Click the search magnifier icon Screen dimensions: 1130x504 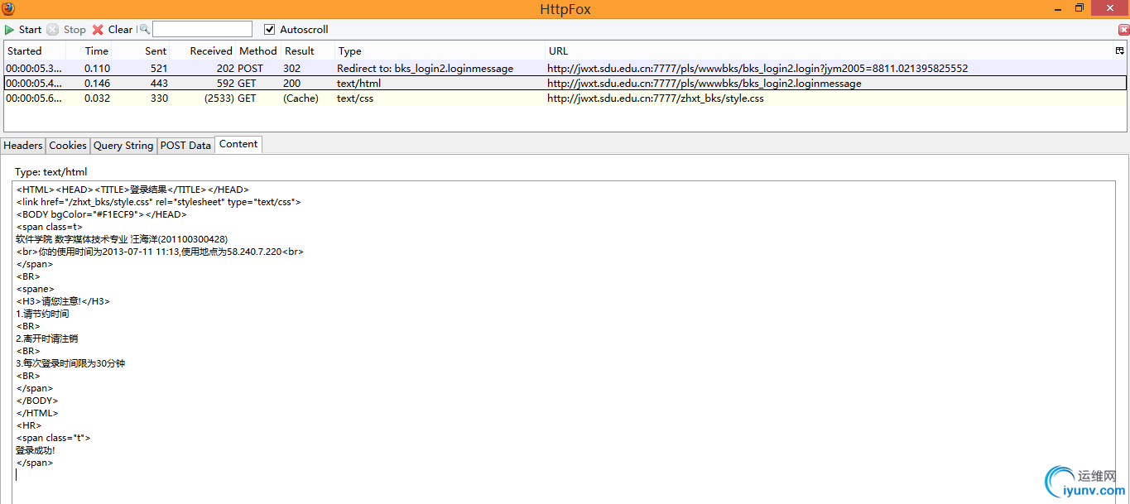[x=144, y=29]
